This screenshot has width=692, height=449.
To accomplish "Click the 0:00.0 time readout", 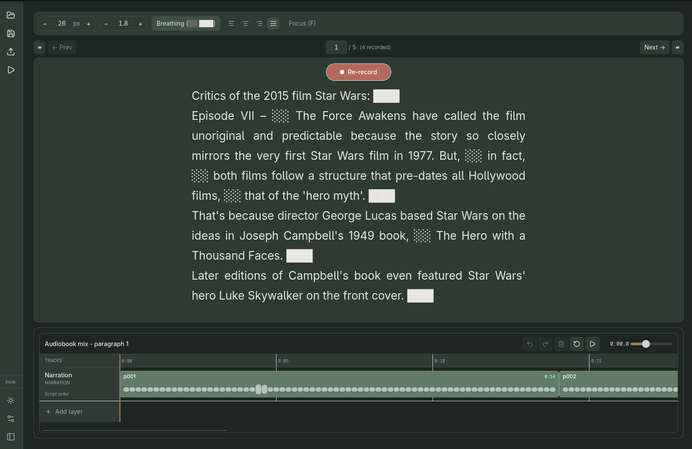I will click(x=619, y=344).
